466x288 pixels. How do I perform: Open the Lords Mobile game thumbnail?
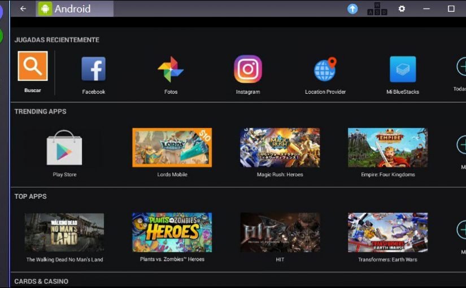click(x=172, y=147)
